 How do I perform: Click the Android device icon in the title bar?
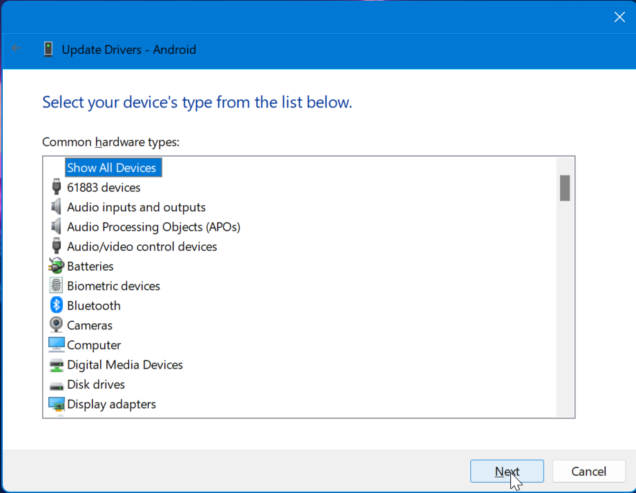pyautogui.click(x=48, y=49)
